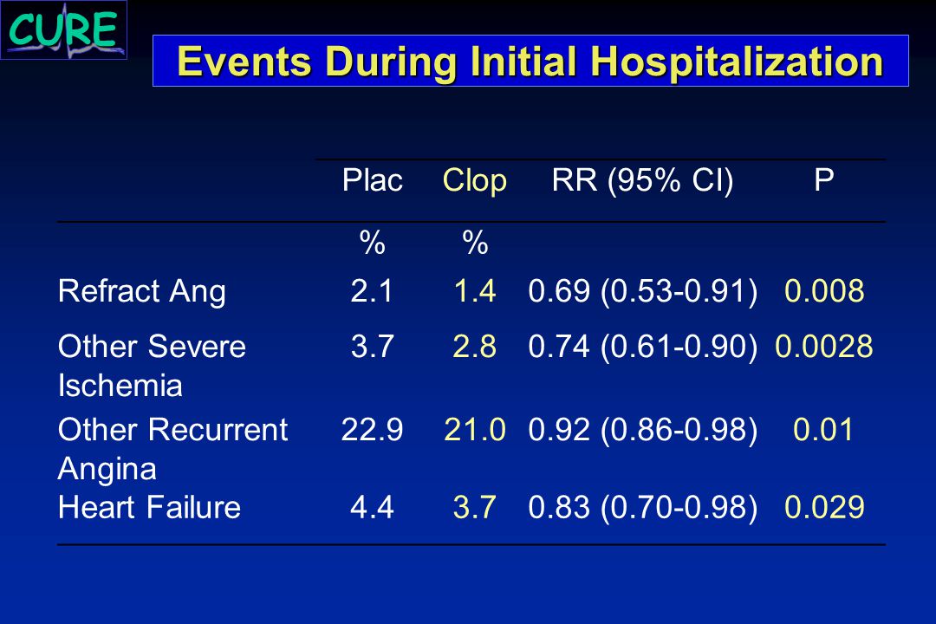This screenshot has width=936, height=624.
Task: Select the 0.83 (0.70-0.98) relative risk
Action: click(x=643, y=508)
